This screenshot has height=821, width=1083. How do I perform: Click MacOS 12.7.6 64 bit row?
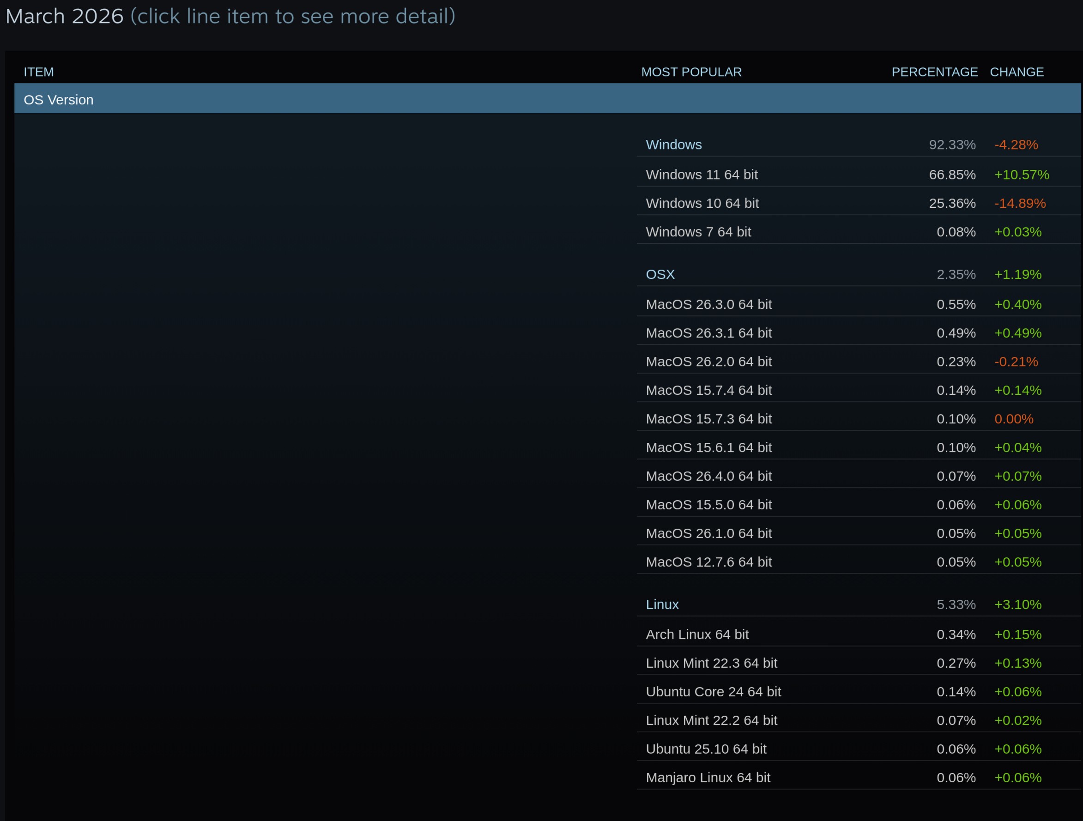coord(708,562)
